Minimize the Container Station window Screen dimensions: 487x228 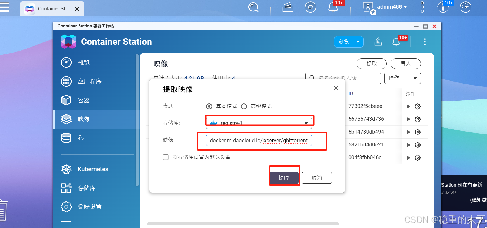point(416,27)
